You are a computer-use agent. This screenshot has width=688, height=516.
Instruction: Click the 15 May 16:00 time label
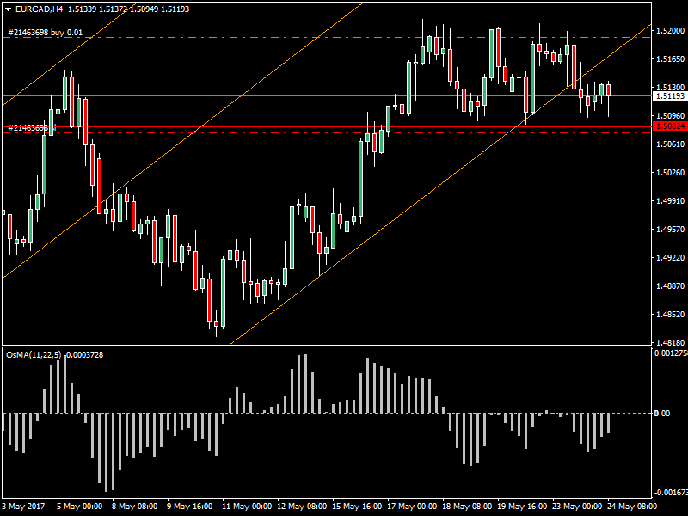pyautogui.click(x=357, y=507)
